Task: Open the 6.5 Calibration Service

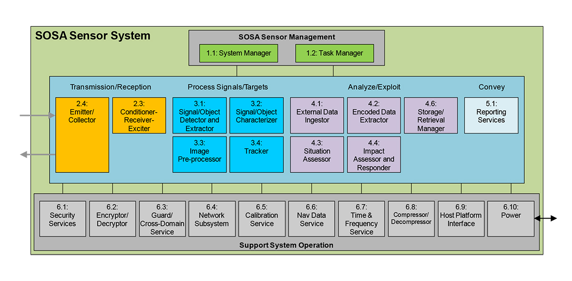Action: (262, 219)
